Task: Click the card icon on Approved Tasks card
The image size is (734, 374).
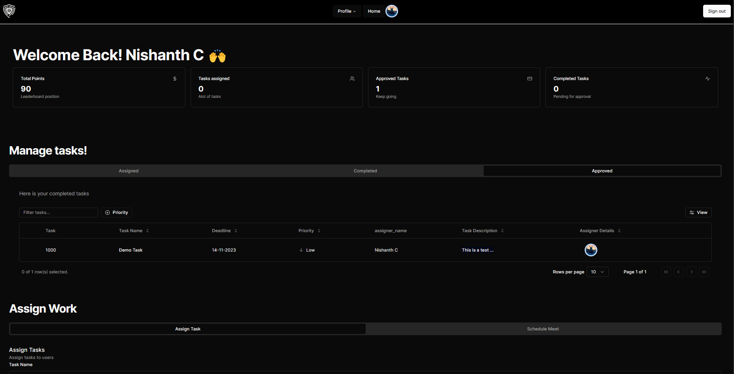Action: (x=530, y=78)
